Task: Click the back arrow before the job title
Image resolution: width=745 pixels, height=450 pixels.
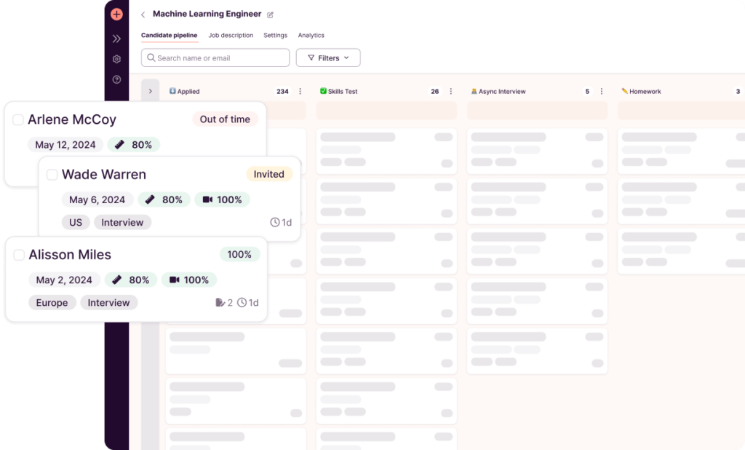Action: 143,13
